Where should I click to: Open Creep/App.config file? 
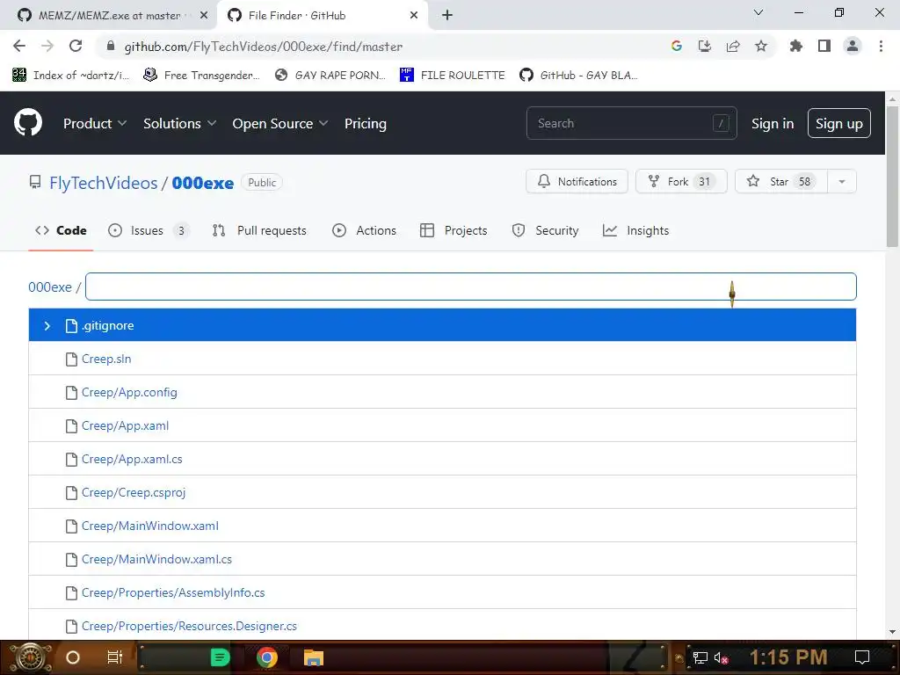(129, 392)
